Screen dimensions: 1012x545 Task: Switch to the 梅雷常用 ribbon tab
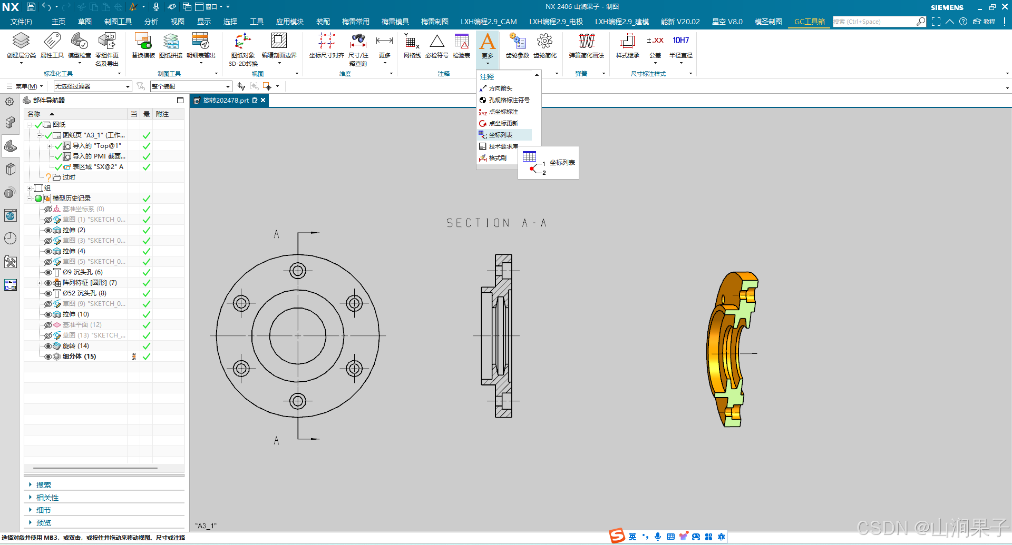[x=355, y=22]
